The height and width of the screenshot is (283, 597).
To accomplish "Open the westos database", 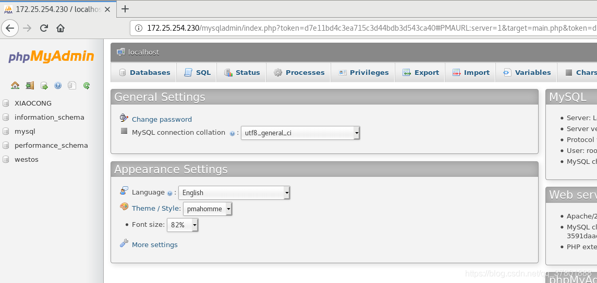I will [26, 159].
